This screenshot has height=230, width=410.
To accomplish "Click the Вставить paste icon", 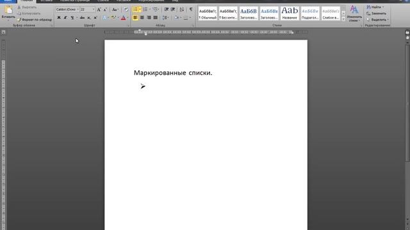I will click(x=8, y=10).
